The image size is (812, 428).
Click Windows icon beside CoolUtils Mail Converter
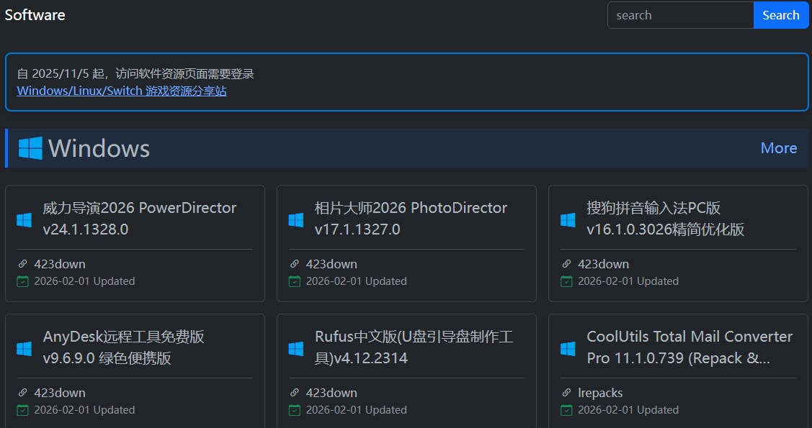(x=568, y=348)
